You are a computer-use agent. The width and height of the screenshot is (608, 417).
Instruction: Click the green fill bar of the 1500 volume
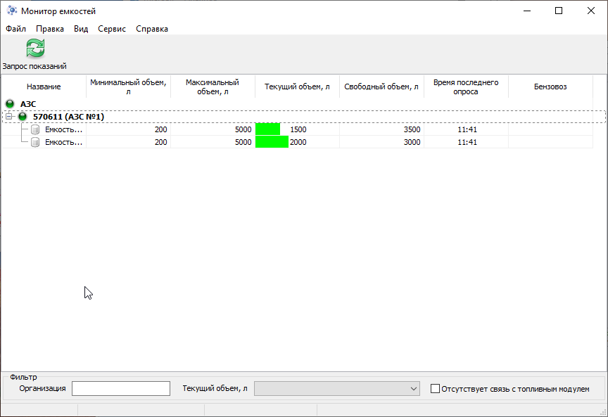(x=267, y=129)
